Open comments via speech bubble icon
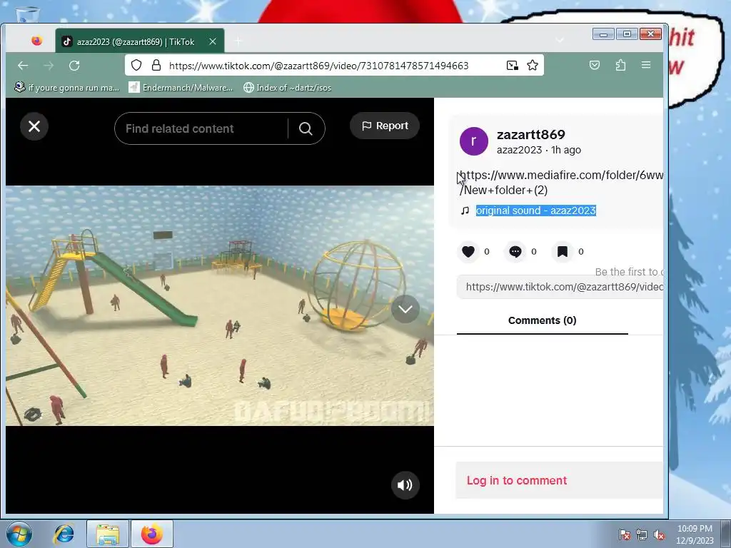This screenshot has height=548, width=731. coord(515,252)
